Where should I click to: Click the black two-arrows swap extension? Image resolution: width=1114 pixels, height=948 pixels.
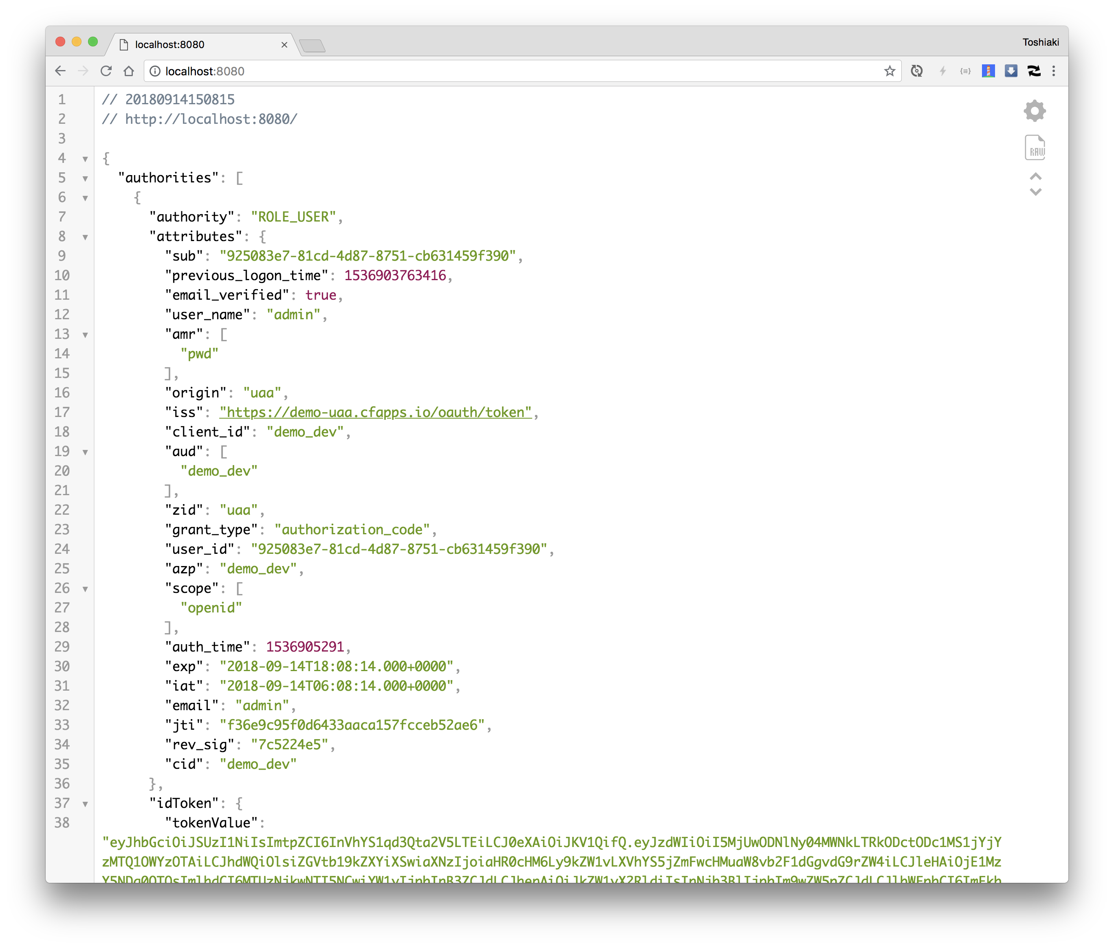(1033, 71)
